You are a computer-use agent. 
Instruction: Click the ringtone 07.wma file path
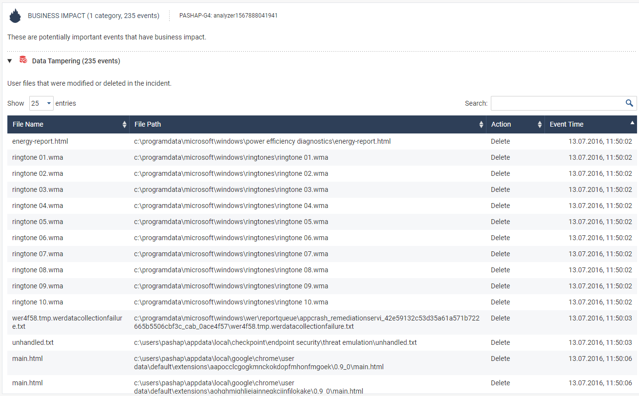tap(231, 254)
